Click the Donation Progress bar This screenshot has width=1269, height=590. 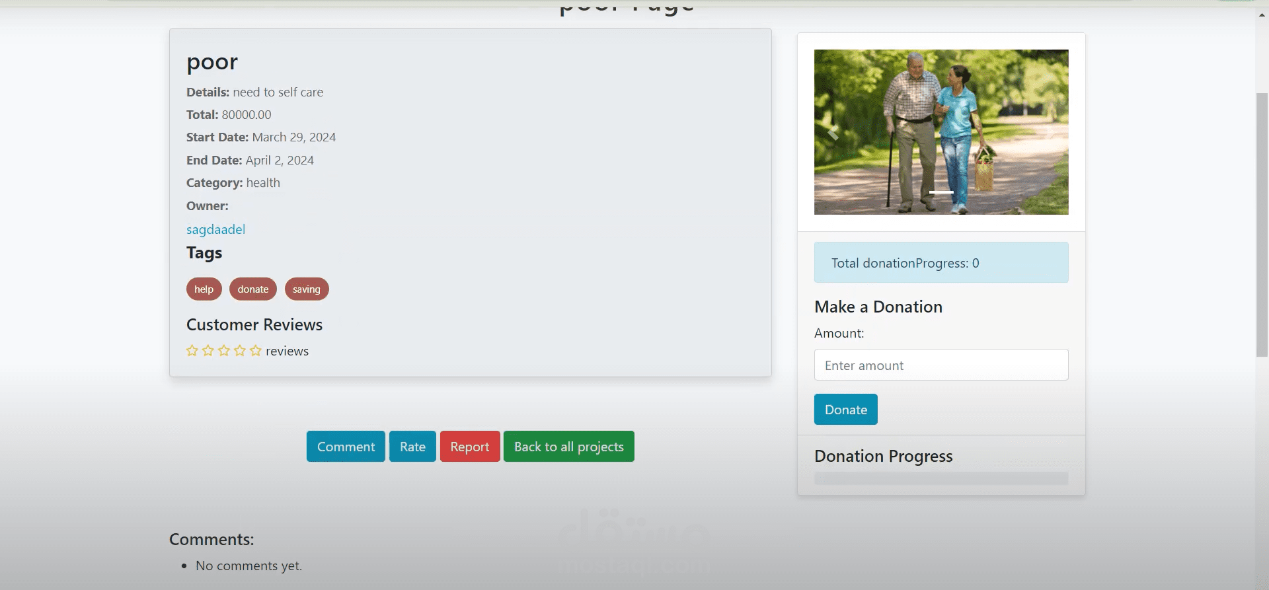tap(941, 478)
